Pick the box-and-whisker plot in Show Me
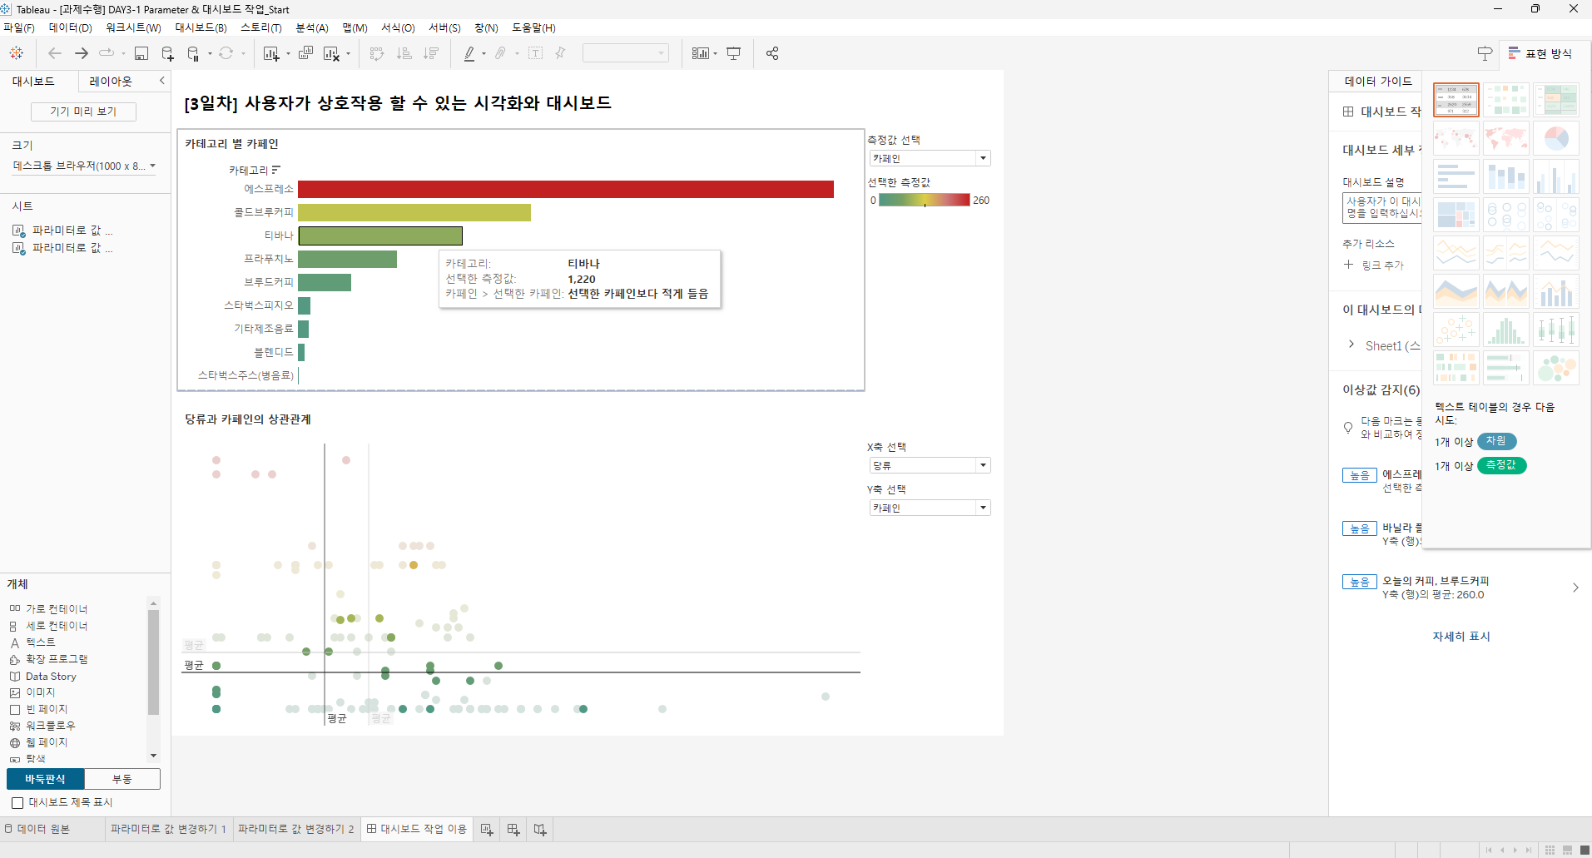Viewport: 1592px width, 858px height. click(x=1556, y=330)
